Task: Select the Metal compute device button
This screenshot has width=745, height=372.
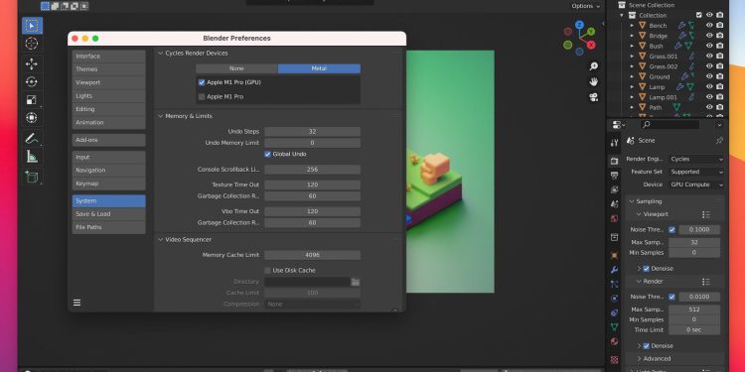Action: (319, 68)
